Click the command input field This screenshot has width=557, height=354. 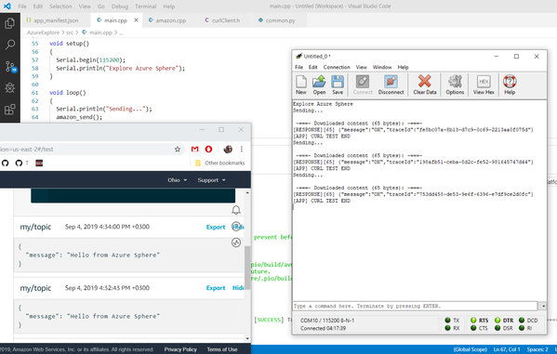416,306
